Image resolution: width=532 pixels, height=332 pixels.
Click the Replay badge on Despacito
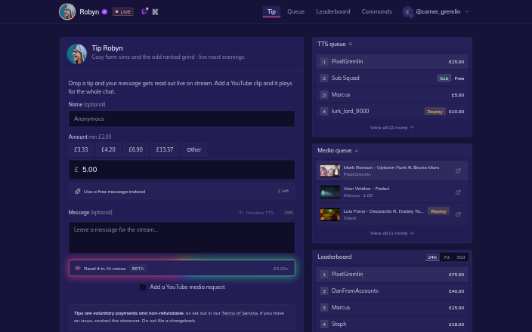coord(438,211)
